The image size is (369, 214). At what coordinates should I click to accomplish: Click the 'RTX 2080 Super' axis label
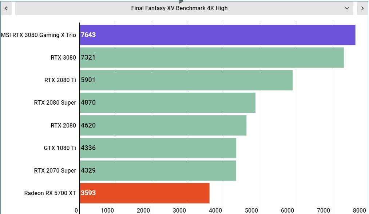pos(55,103)
